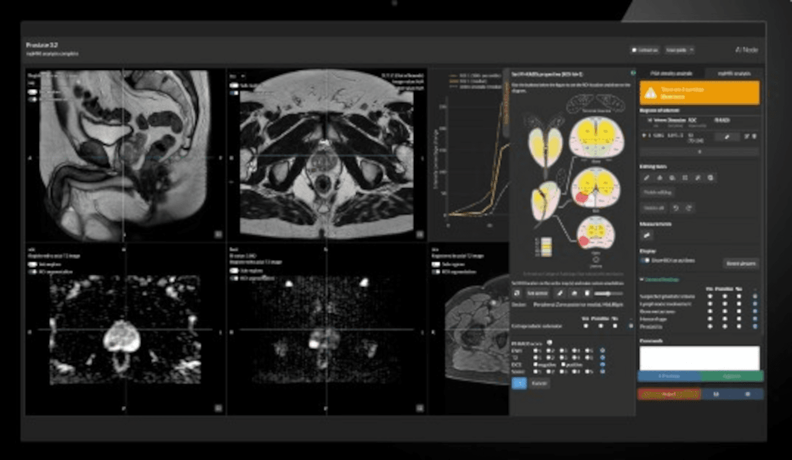Select the pencil editing tool
The width and height of the screenshot is (792, 460).
coord(647,178)
